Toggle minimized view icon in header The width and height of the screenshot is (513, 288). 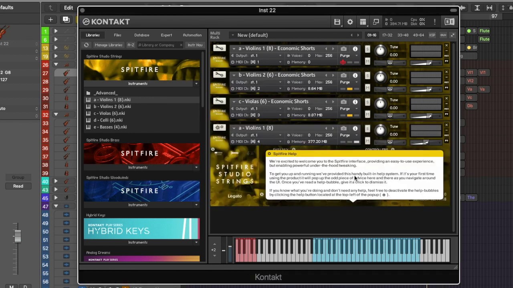point(376,22)
